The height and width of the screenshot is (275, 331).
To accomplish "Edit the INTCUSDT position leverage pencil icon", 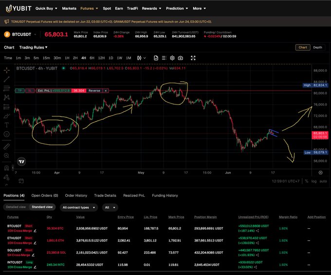I will point(35,267).
